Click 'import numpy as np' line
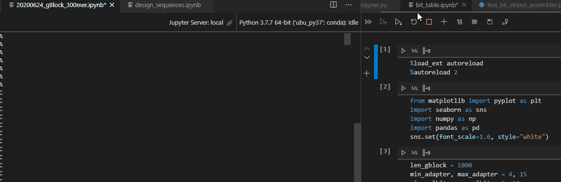 (443, 118)
